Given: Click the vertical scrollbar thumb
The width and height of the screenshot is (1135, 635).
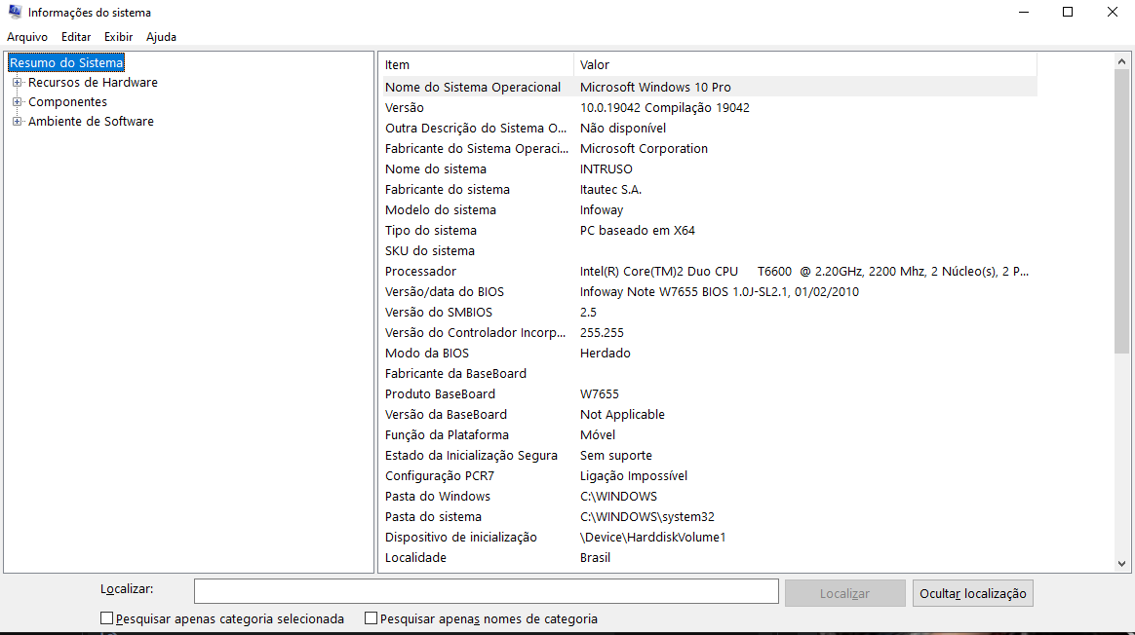Looking at the screenshot, I should (1122, 211).
